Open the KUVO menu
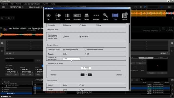174x98 pixels. [45, 4]
